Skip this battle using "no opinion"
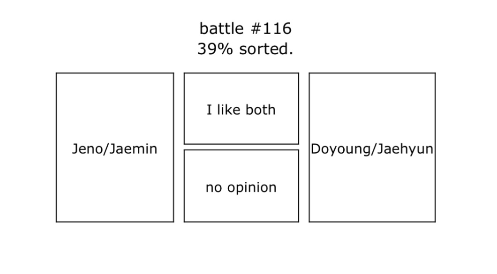The height and width of the screenshot is (274, 497). tap(241, 186)
